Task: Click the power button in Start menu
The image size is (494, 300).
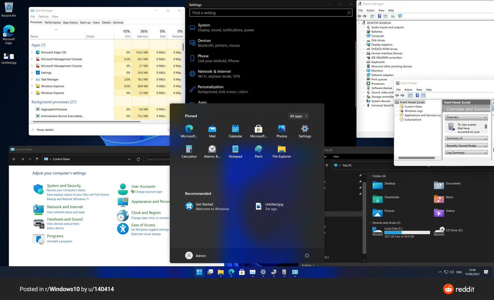Action: (307, 256)
